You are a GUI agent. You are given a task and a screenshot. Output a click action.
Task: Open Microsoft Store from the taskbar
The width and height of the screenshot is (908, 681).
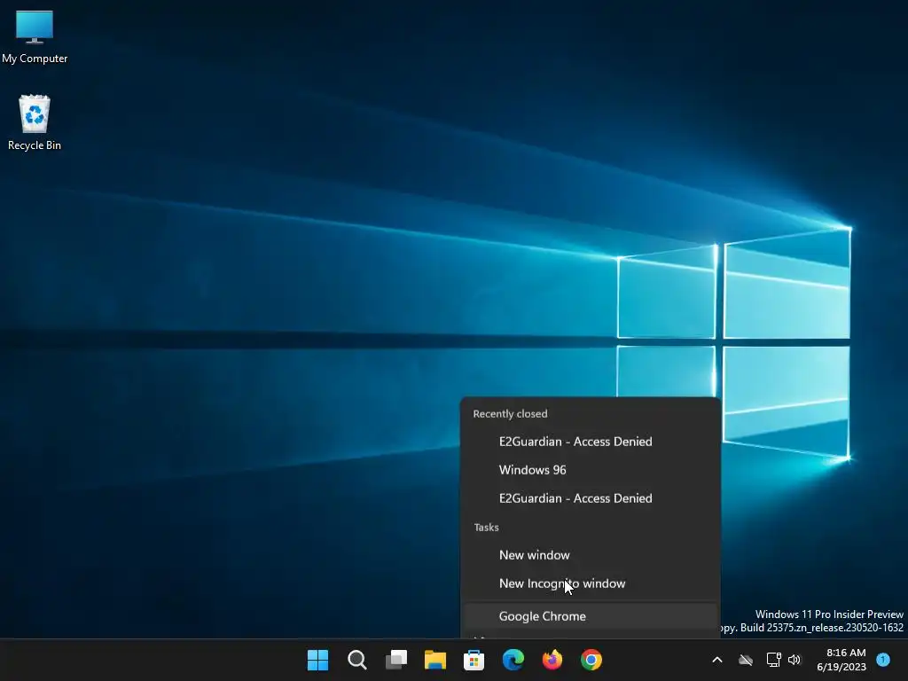(x=474, y=660)
